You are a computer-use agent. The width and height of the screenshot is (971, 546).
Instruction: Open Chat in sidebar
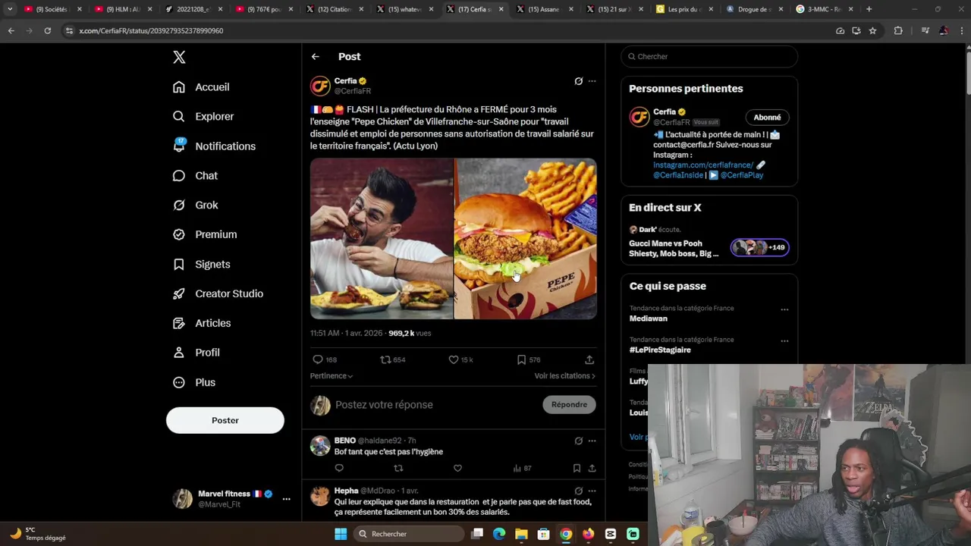pyautogui.click(x=195, y=176)
